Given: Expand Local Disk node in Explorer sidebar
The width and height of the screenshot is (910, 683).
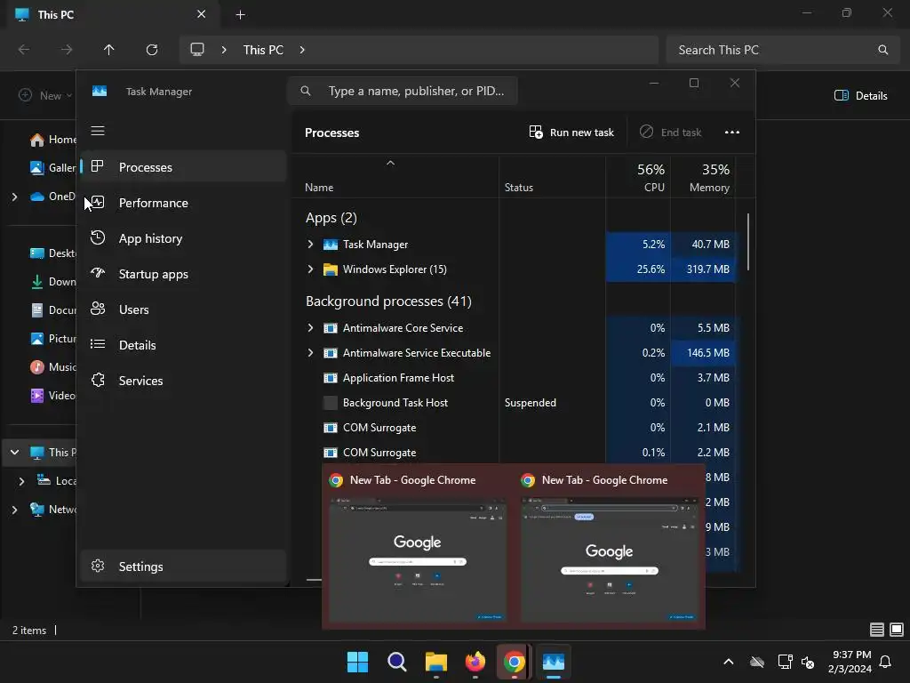Looking at the screenshot, I should [x=21, y=481].
